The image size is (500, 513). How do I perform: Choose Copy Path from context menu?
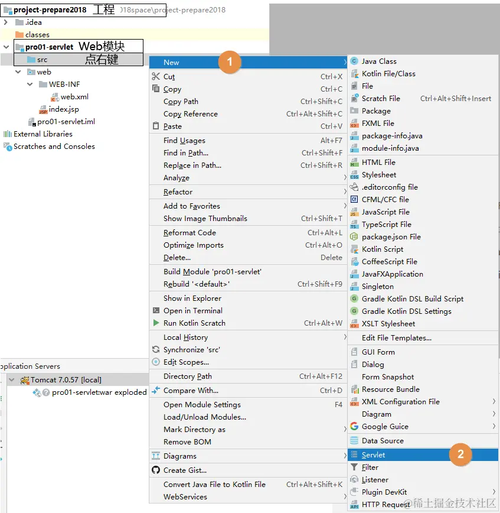[248, 102]
